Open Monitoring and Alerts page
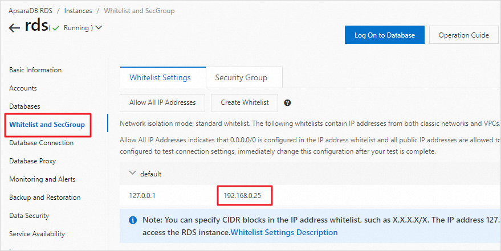Image resolution: width=501 pixels, height=251 pixels. tap(42, 179)
